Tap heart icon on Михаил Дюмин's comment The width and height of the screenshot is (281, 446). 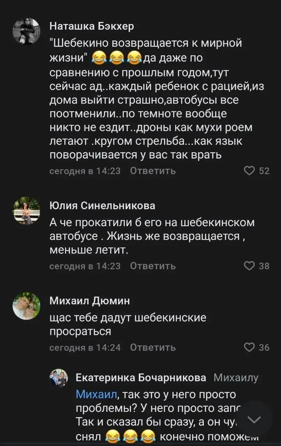click(x=249, y=347)
